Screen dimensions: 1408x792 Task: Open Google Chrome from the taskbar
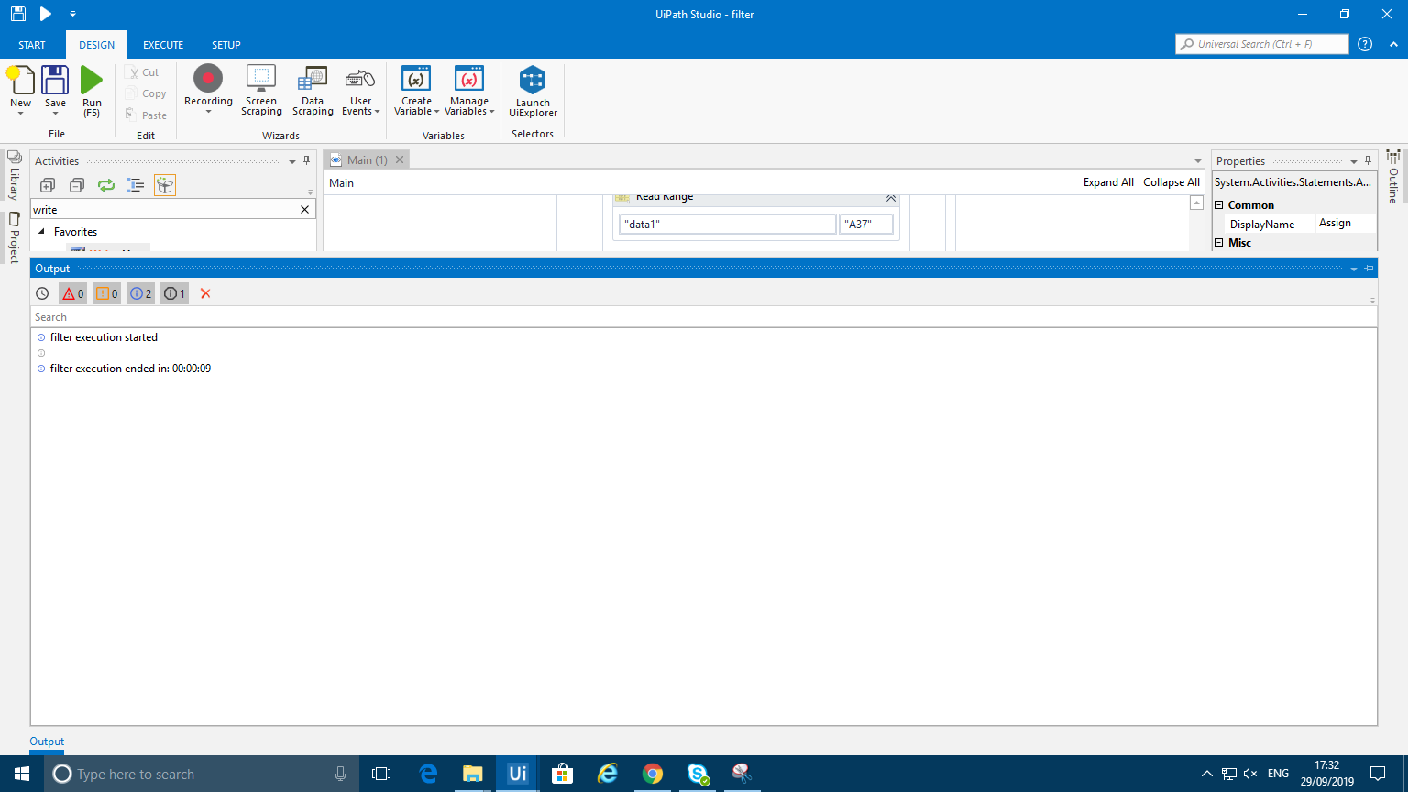[x=652, y=774]
